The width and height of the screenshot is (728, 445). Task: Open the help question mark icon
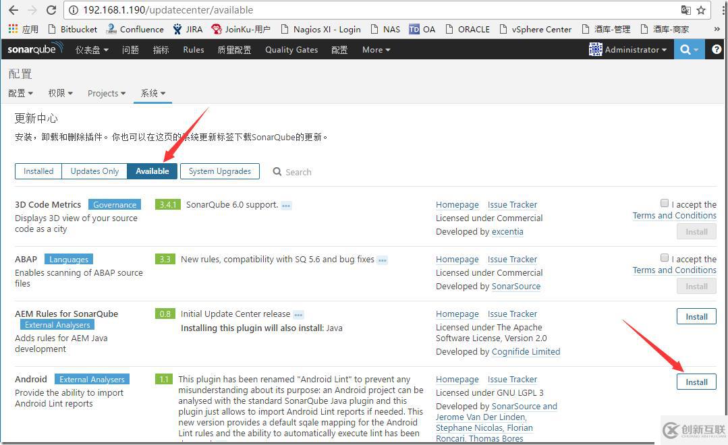[x=717, y=49]
